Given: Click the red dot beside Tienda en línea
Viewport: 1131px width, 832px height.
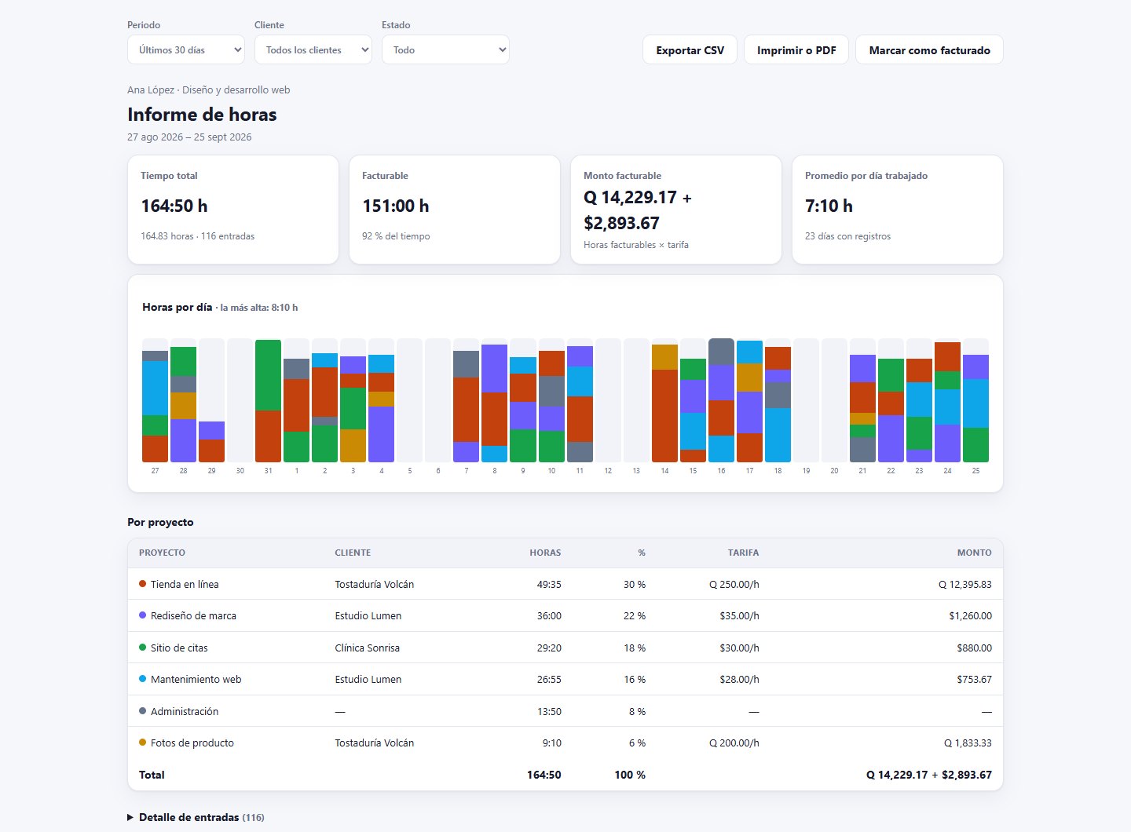Looking at the screenshot, I should click(142, 584).
